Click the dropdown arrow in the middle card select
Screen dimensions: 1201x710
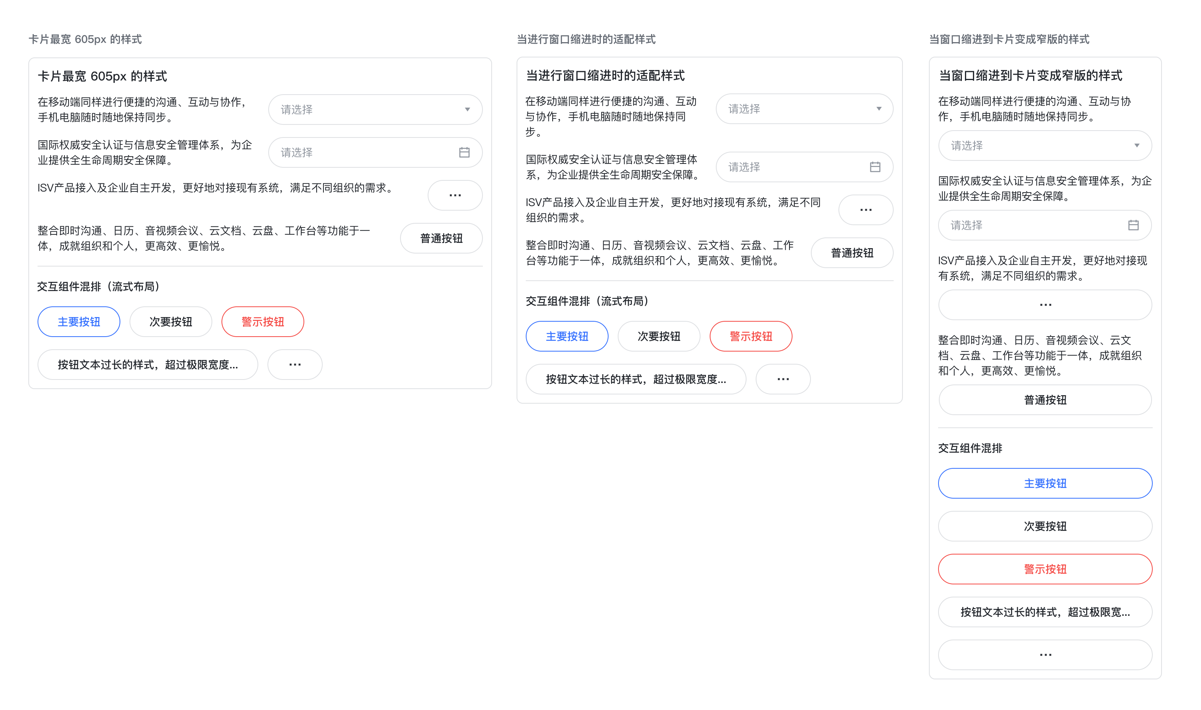coord(879,109)
